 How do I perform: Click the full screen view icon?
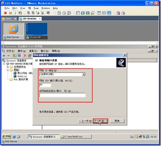[x=83, y=13]
